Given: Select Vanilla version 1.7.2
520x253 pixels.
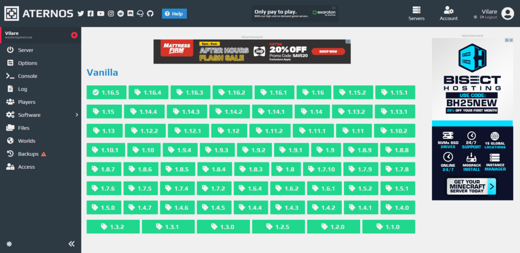Looking at the screenshot, I should [214, 188].
